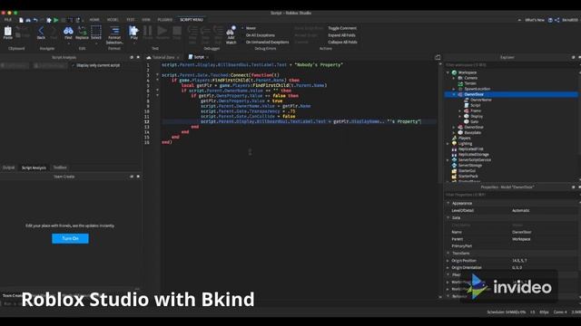Viewport: 581px width, 326px height.
Task: Click the LevelOfDetail Automatic value
Action: (520, 211)
